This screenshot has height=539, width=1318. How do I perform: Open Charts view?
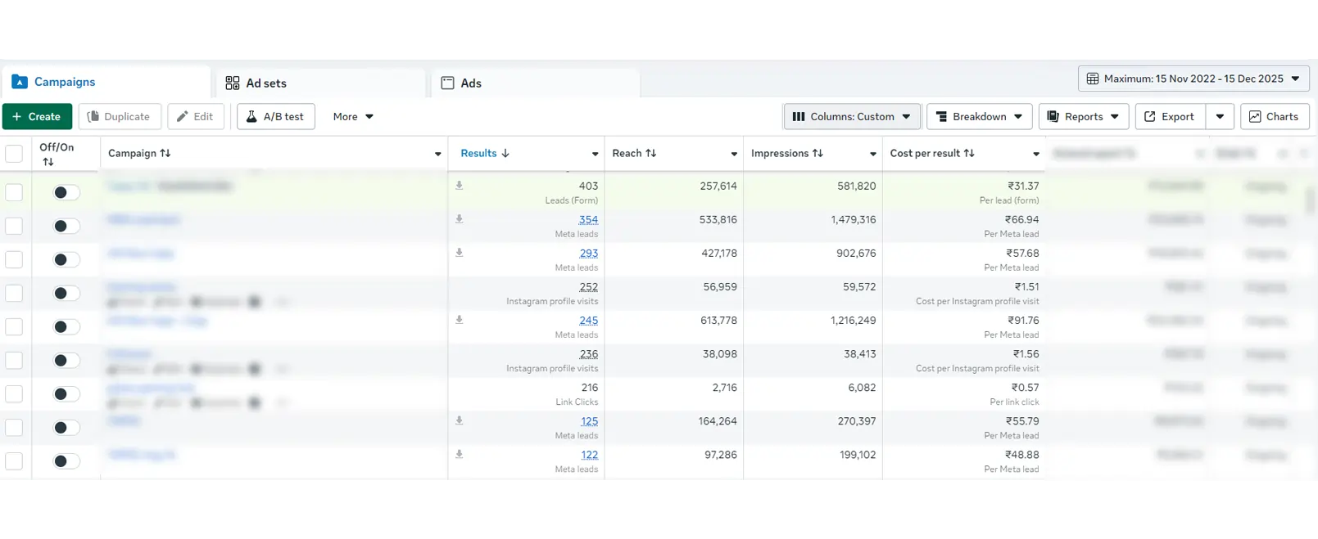(1274, 117)
